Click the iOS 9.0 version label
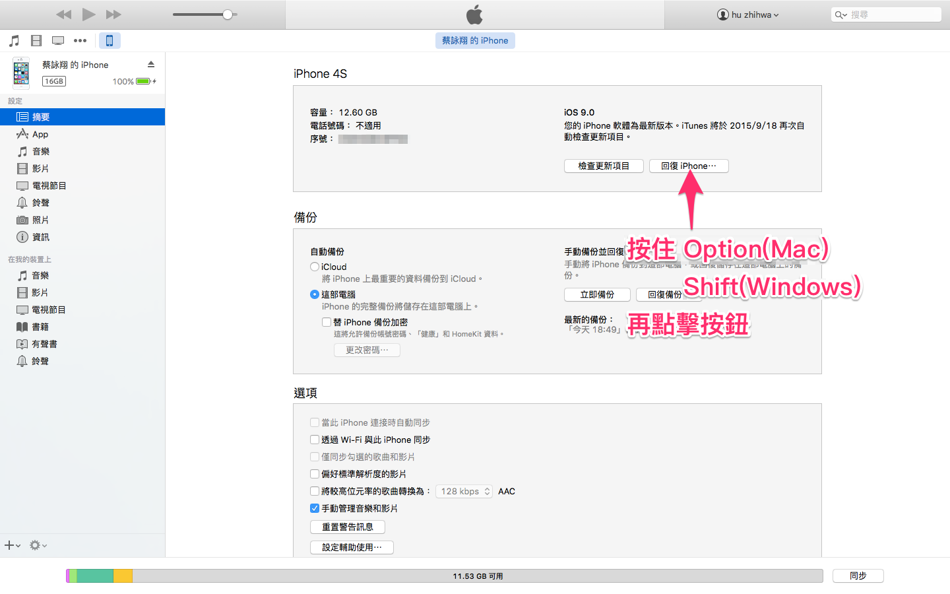The width and height of the screenshot is (950, 594). pyautogui.click(x=579, y=112)
